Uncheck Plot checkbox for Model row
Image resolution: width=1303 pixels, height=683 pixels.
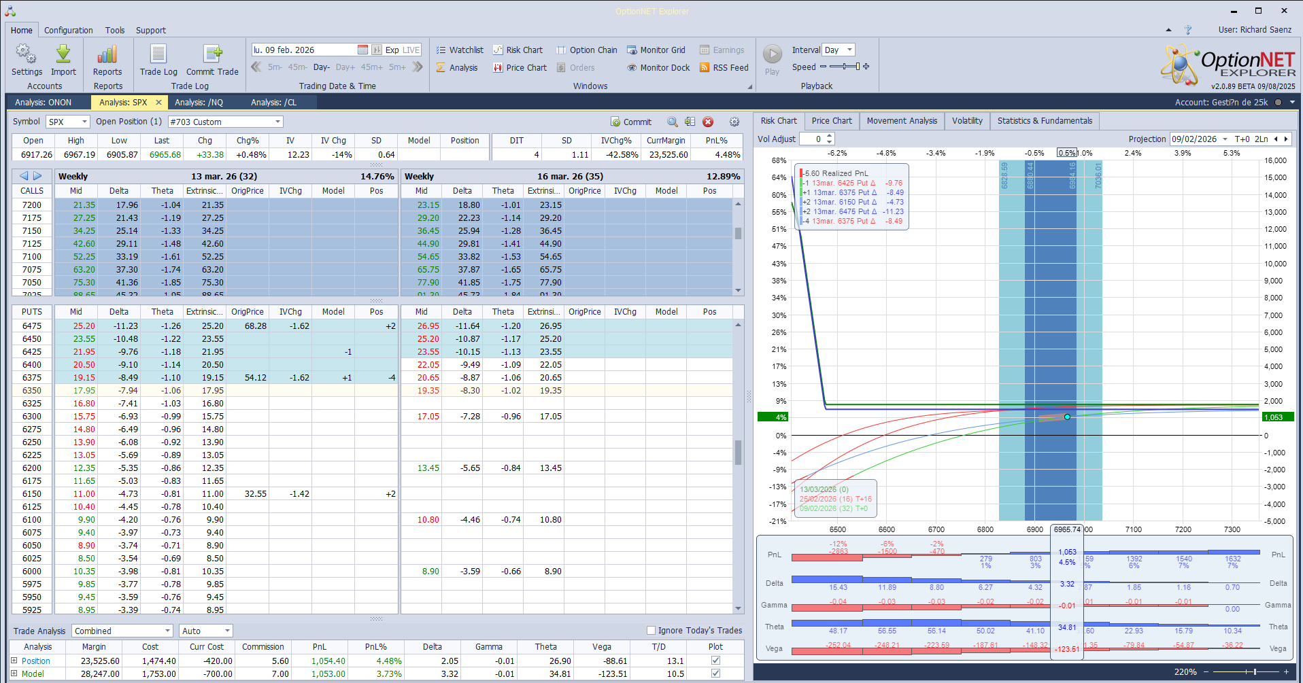pyautogui.click(x=715, y=673)
